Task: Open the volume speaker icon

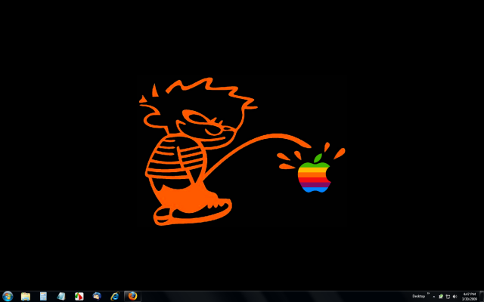Action: (x=455, y=297)
